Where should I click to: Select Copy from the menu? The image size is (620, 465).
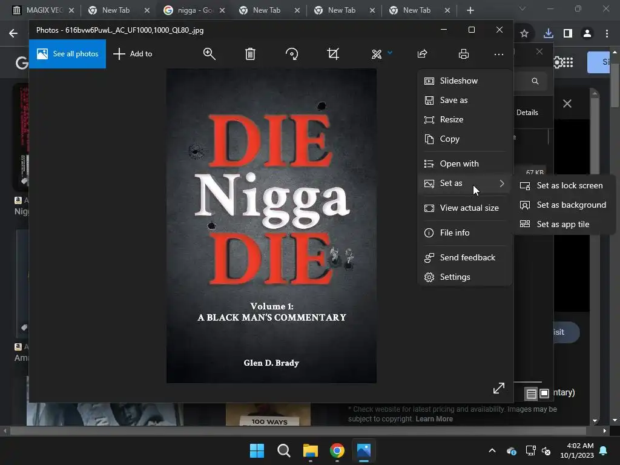pyautogui.click(x=465, y=139)
